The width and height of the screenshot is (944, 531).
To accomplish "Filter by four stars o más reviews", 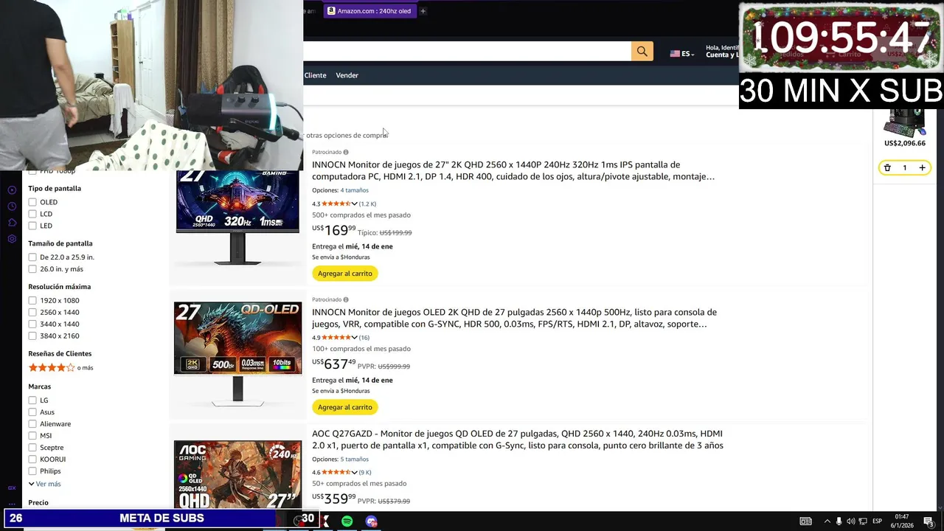I will tap(60, 367).
